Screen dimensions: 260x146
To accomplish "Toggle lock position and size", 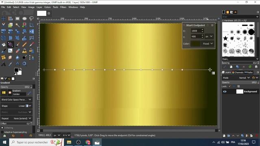I will (x=234, y=86).
